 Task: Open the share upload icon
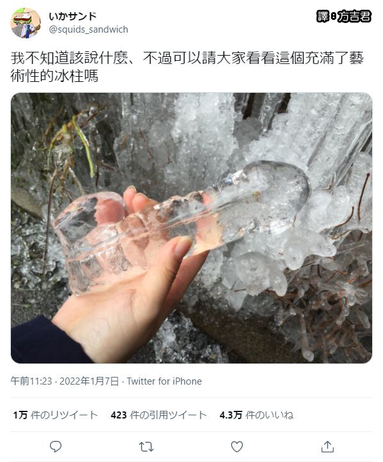tap(327, 447)
